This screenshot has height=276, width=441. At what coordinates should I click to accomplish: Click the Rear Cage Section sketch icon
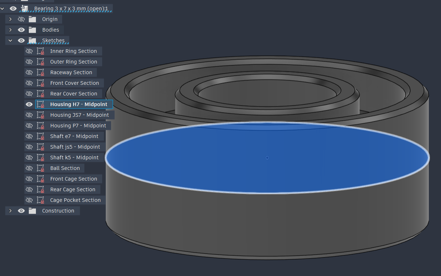[41, 189]
